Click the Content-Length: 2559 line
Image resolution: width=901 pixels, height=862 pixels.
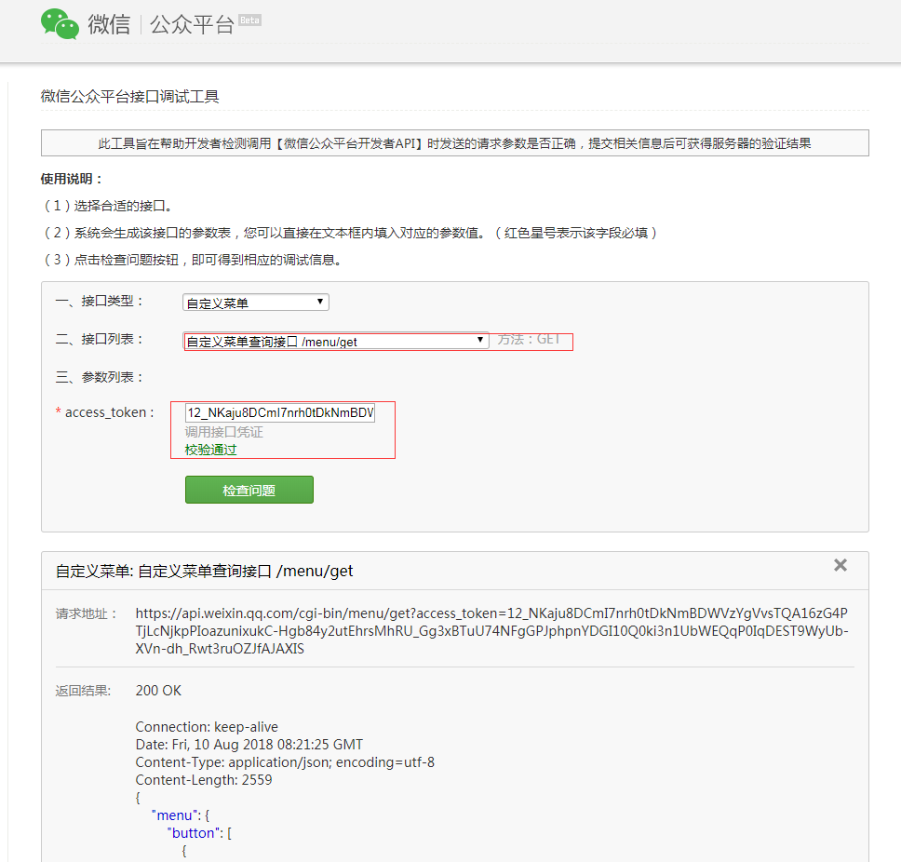pyautogui.click(x=204, y=780)
